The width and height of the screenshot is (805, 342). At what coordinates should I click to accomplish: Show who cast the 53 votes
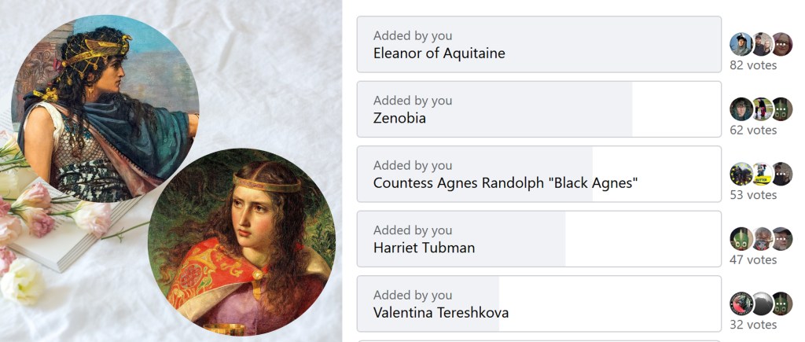coord(753,195)
